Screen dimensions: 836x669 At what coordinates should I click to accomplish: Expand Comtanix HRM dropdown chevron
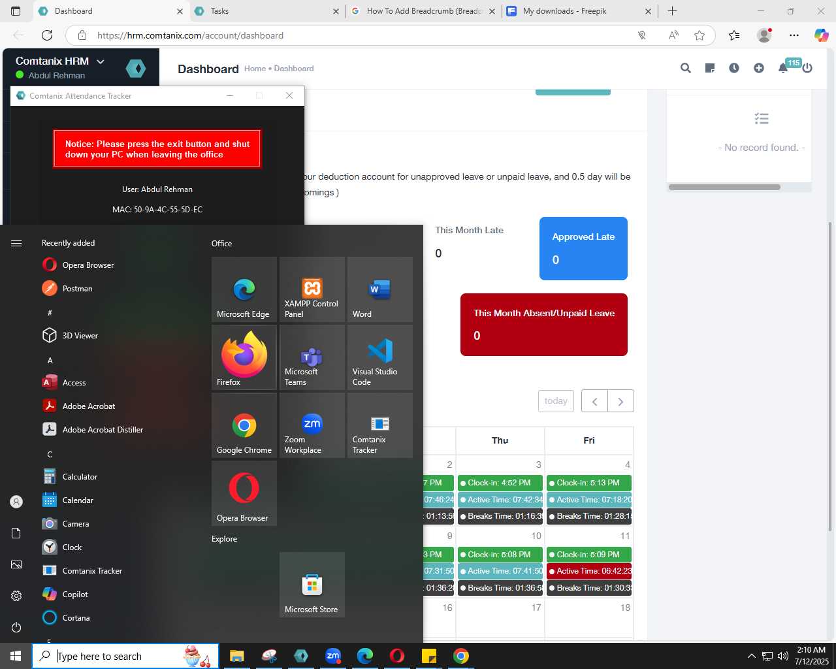(x=101, y=61)
